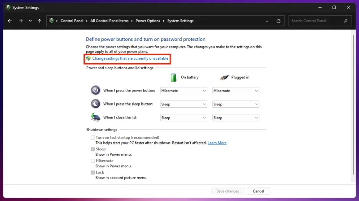
Task: Click the laptop lid close icon
Action: pyautogui.click(x=95, y=118)
